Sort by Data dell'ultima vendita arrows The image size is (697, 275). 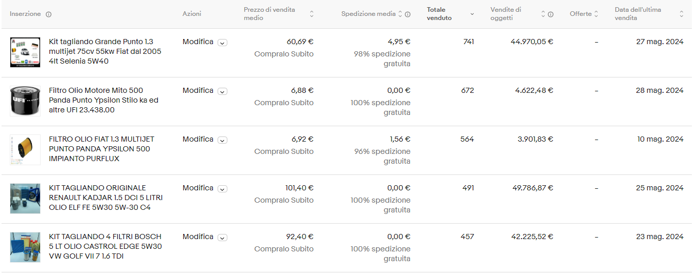[x=682, y=14]
